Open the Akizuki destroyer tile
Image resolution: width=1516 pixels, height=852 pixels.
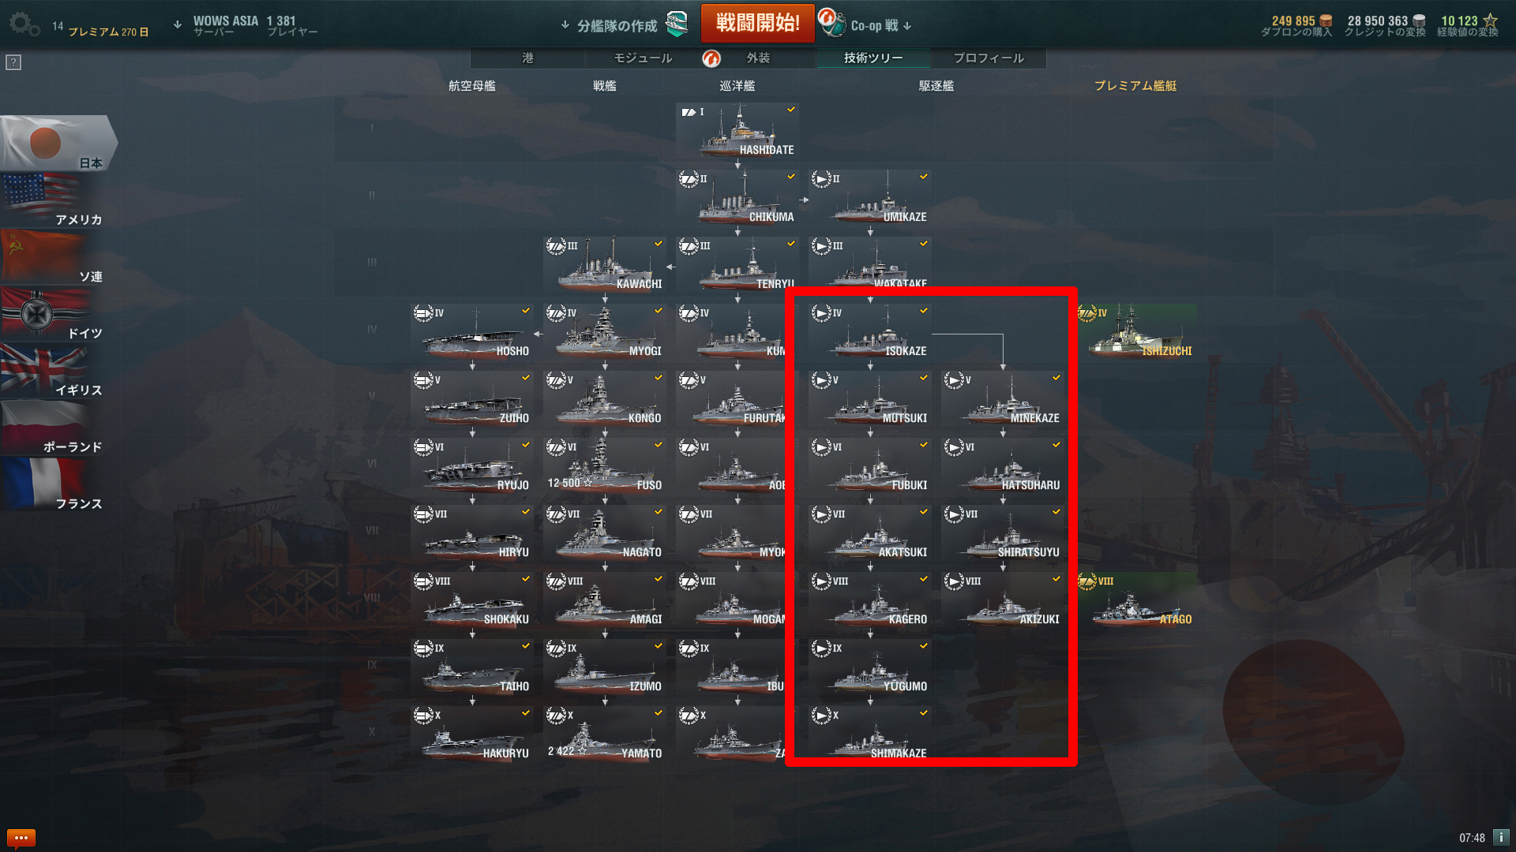tap(1002, 600)
